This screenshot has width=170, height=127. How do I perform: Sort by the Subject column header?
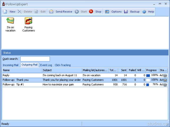point(62,70)
